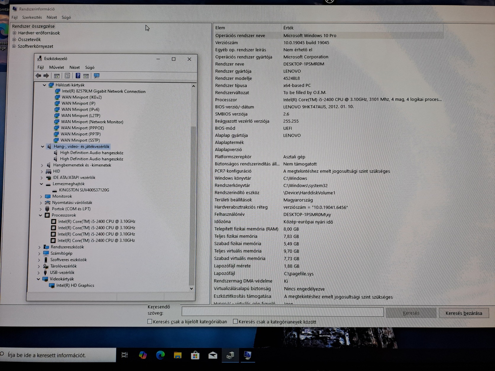Click the Nyomtatási várólisták printer icon
This screenshot has width=495, height=371.
[x=47, y=203]
